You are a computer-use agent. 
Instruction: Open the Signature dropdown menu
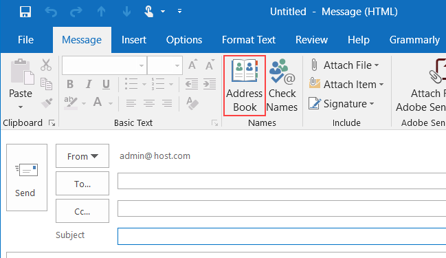(342, 104)
